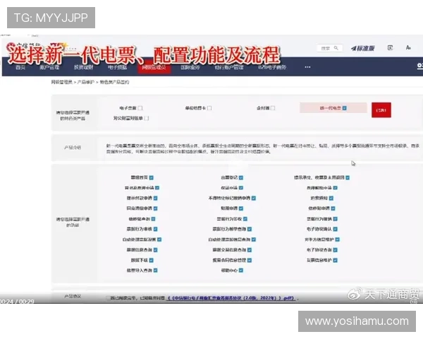
Task: Select the highlighted 网银管理员 tab
Action: 154,67
